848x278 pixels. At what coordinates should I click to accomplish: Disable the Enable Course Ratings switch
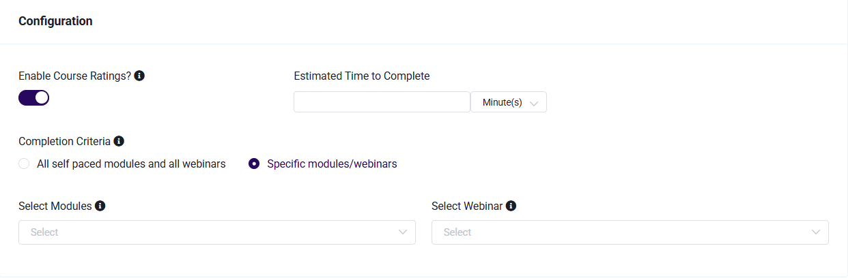33,97
